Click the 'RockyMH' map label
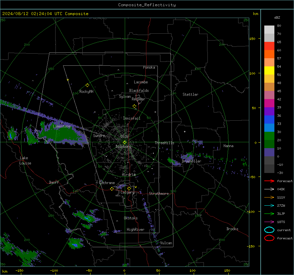 pos(86,92)
